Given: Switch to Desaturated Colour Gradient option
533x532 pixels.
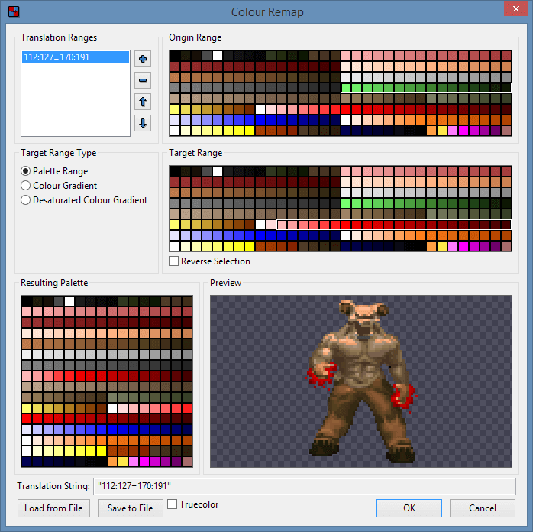Looking at the screenshot, I should click(26, 200).
